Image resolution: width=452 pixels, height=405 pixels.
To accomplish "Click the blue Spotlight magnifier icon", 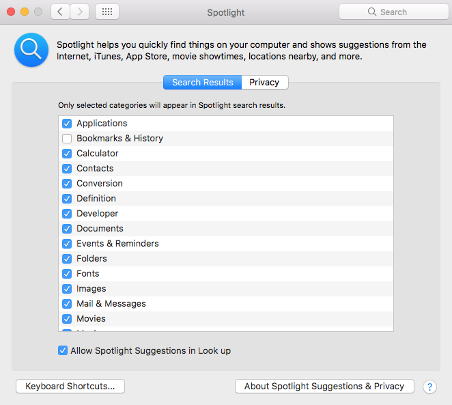I will tap(31, 50).
